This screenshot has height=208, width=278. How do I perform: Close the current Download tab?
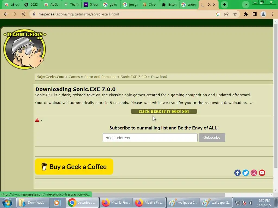214,5
